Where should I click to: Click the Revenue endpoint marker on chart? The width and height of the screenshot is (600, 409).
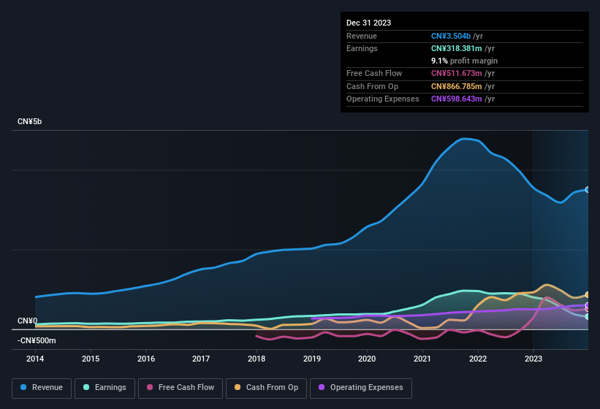coord(588,190)
